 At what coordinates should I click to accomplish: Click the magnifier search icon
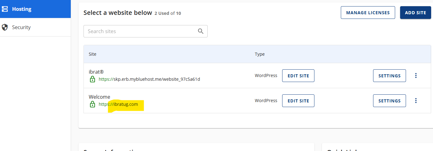coord(201,31)
